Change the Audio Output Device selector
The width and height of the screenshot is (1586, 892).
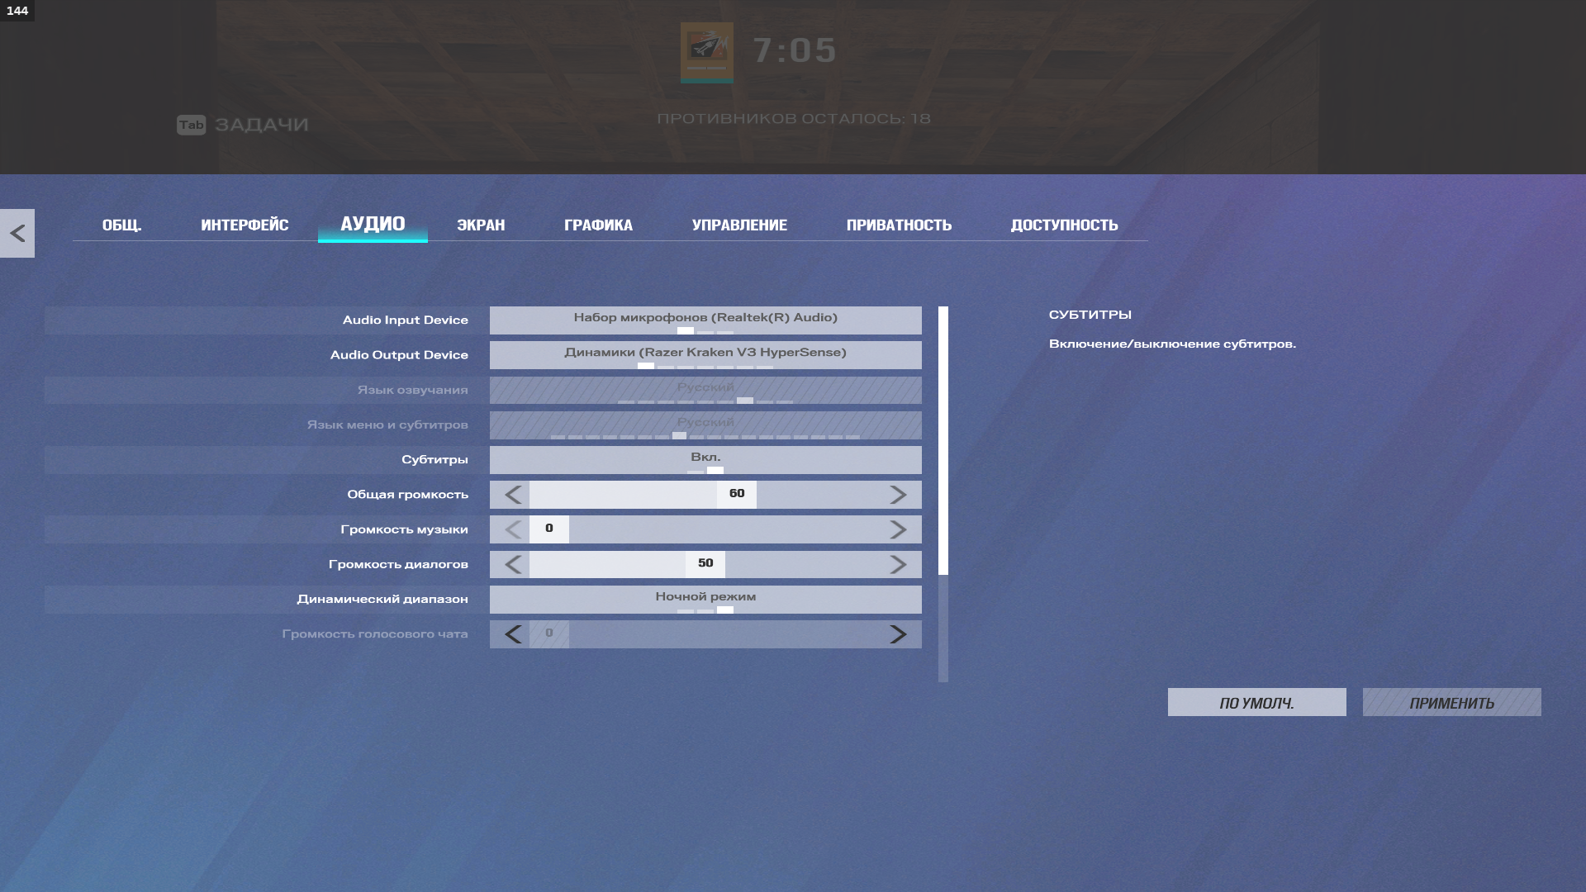(x=705, y=355)
